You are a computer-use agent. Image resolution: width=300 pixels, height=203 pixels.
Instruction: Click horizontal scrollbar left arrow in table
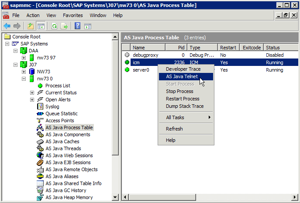click(125, 197)
